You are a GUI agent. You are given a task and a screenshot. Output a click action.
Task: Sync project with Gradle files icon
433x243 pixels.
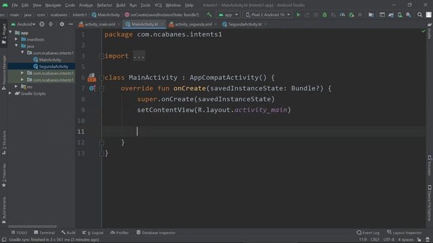click(x=391, y=15)
